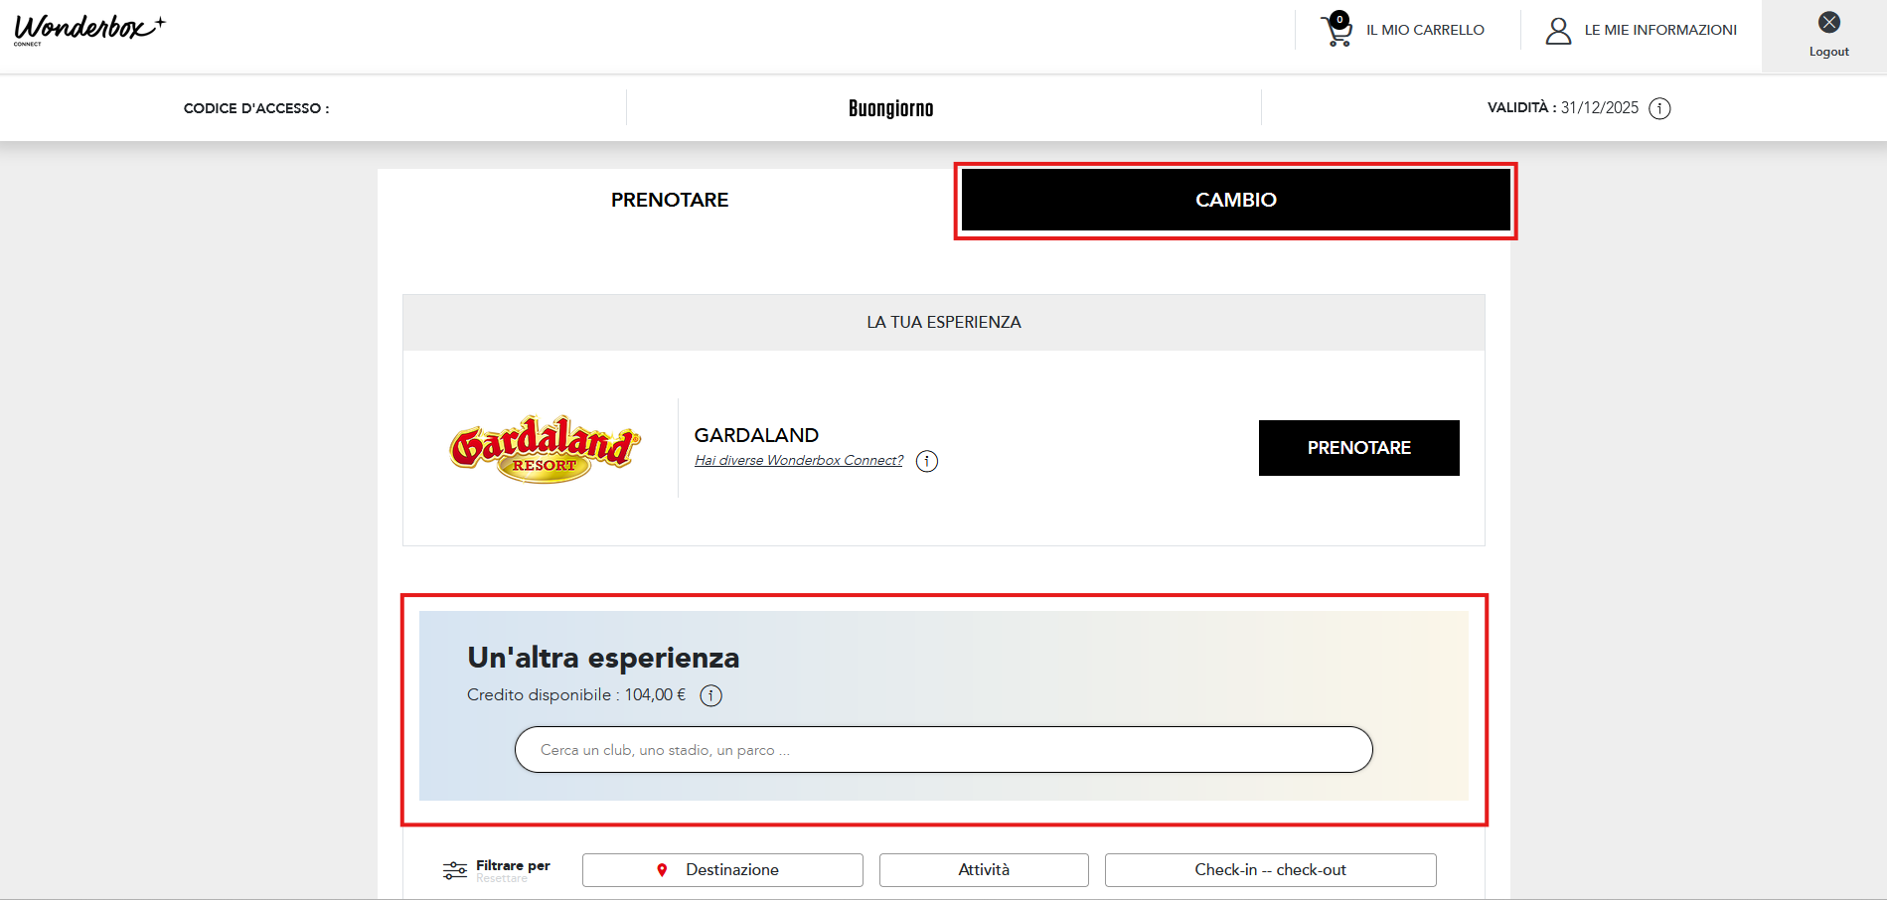Show Wonderbox Connect info icon
The image size is (1887, 900).
tap(926, 461)
